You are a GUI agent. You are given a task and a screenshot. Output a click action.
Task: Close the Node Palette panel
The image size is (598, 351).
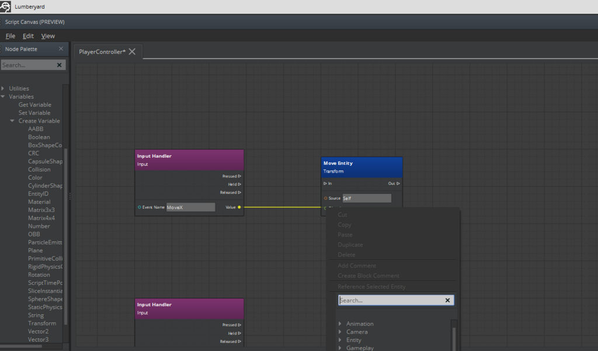coord(61,49)
